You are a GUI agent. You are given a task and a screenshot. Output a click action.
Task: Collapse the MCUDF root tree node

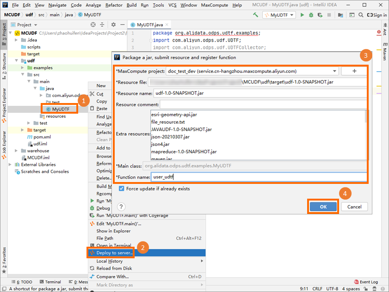(x=11, y=33)
